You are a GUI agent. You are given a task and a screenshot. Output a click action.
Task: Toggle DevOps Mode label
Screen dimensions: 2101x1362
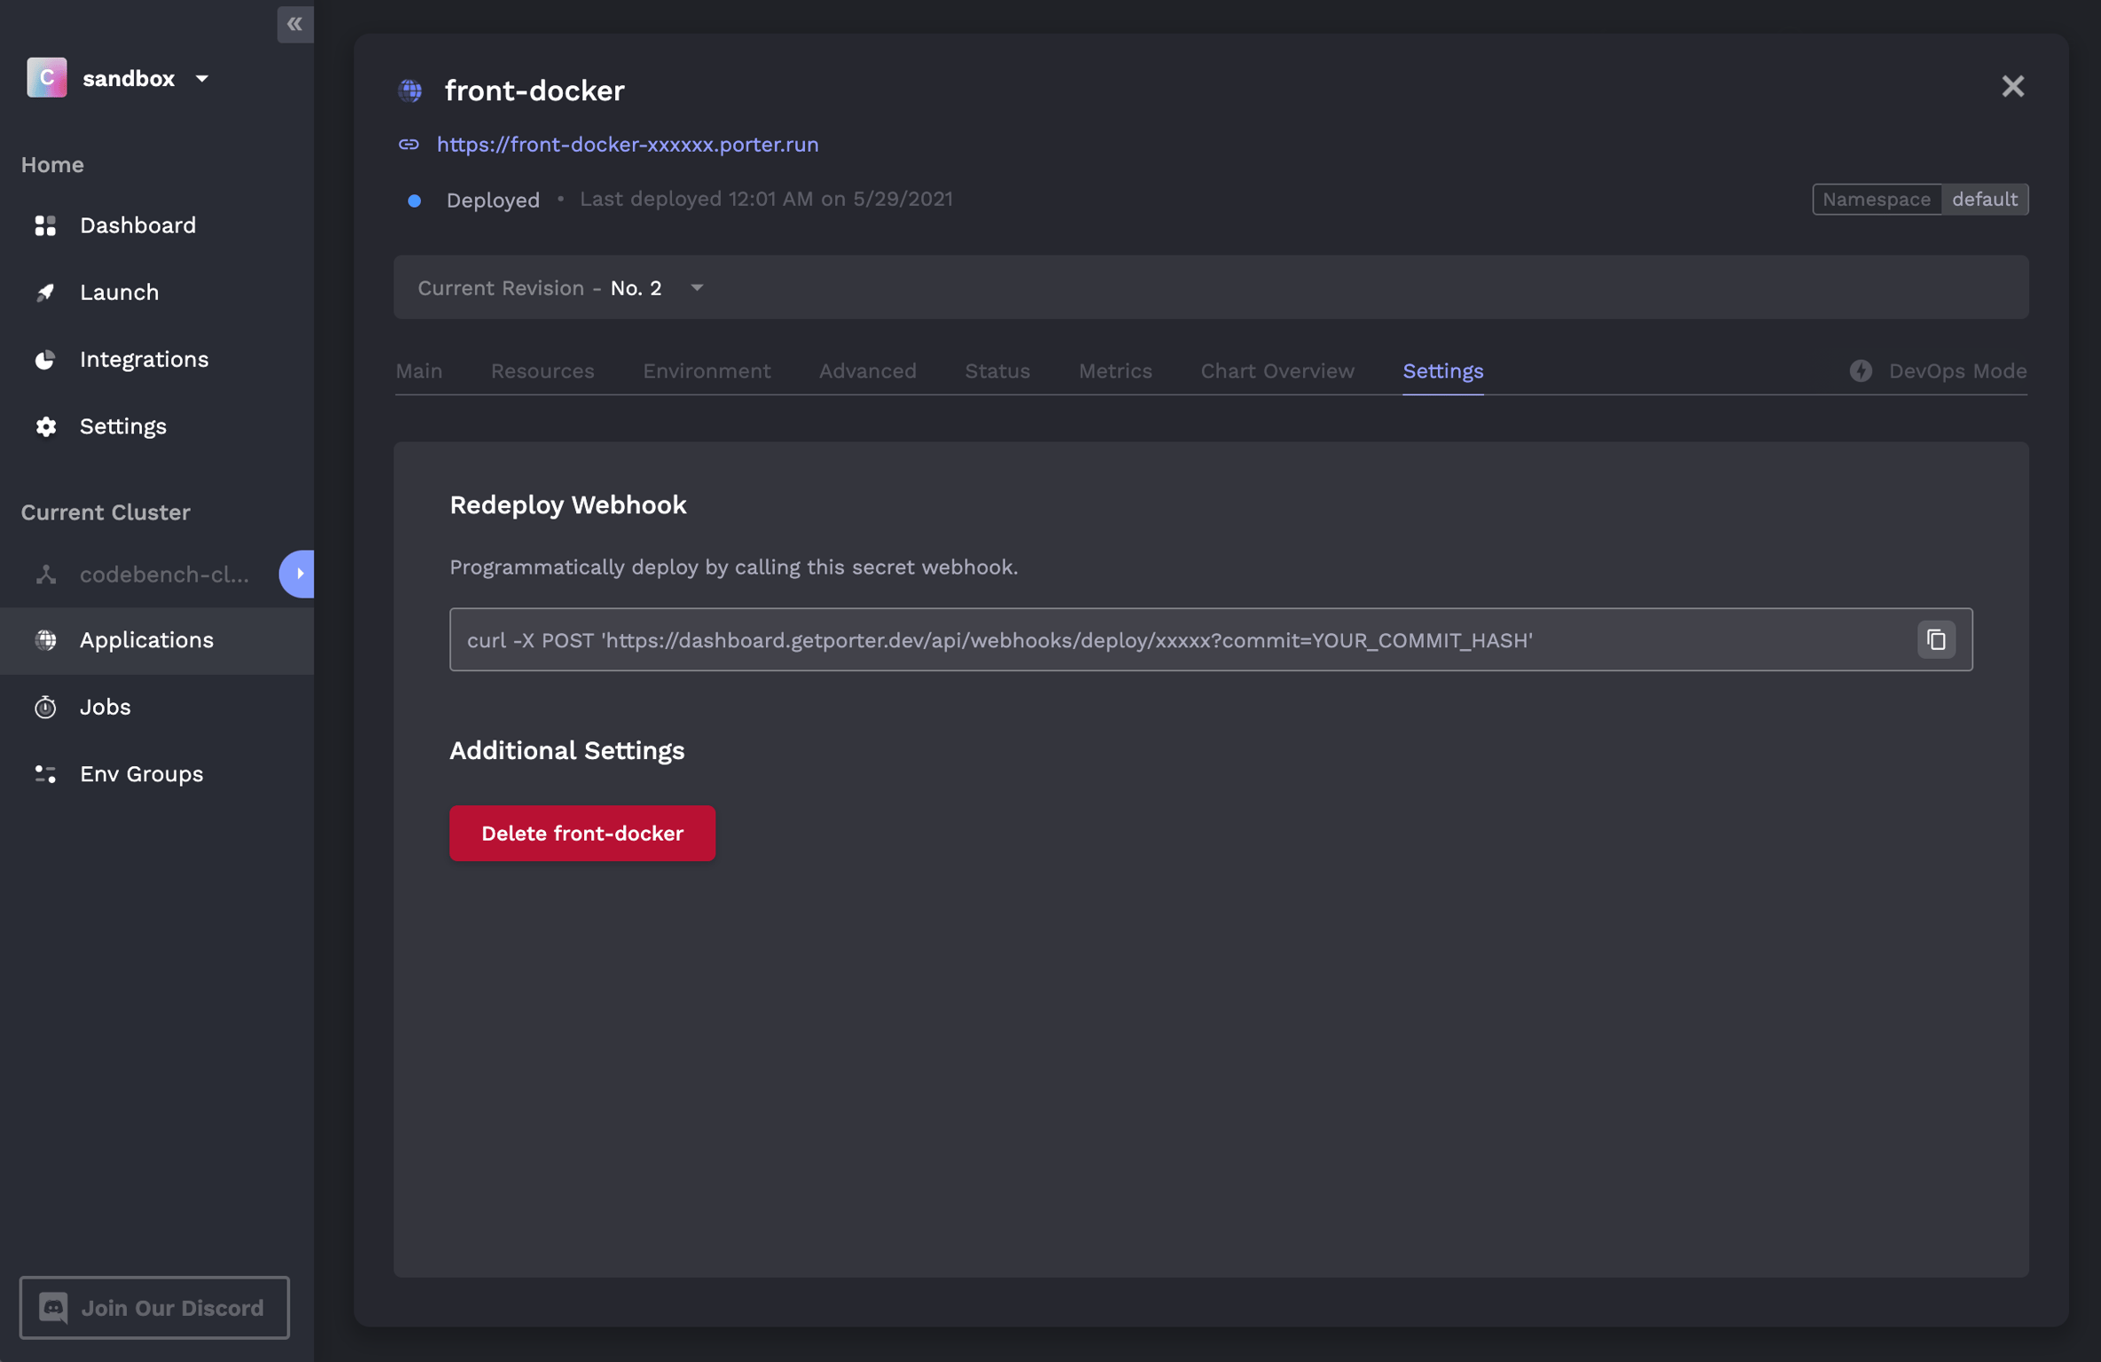point(1957,371)
